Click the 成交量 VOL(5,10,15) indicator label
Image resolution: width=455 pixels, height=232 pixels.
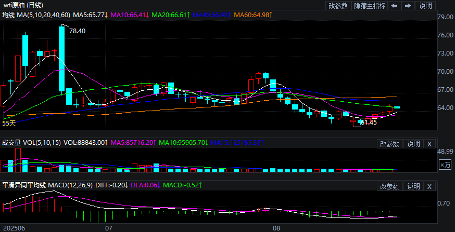coord(31,142)
